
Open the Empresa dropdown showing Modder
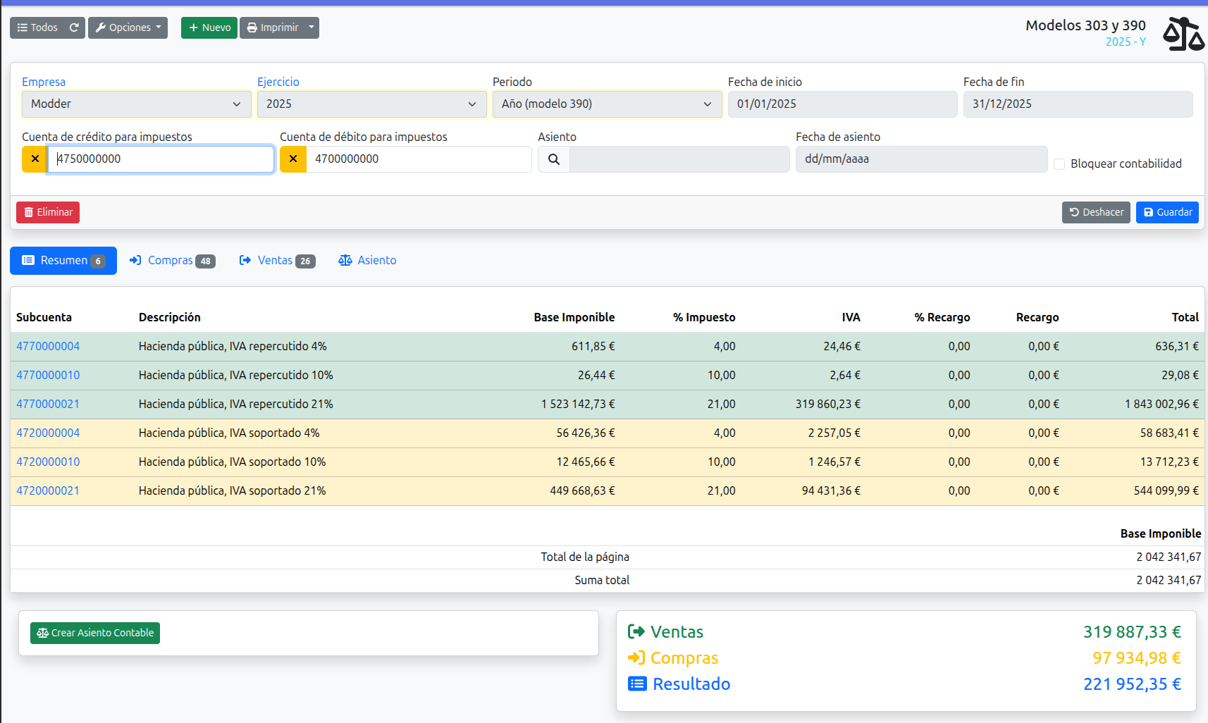pyautogui.click(x=136, y=104)
